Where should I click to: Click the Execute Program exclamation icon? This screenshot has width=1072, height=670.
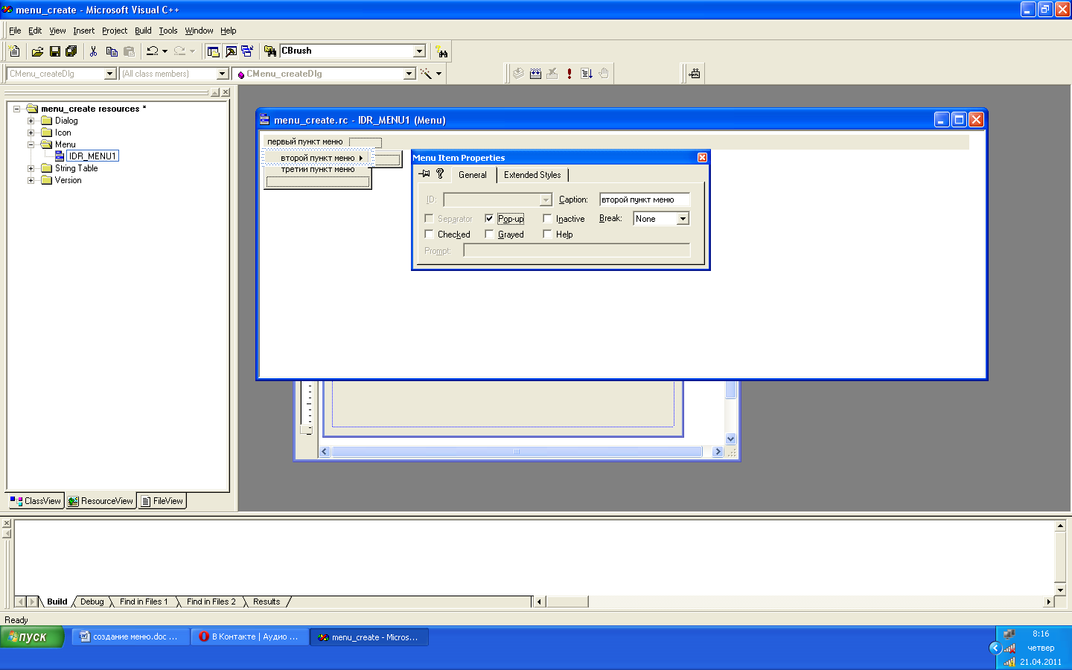tap(569, 74)
